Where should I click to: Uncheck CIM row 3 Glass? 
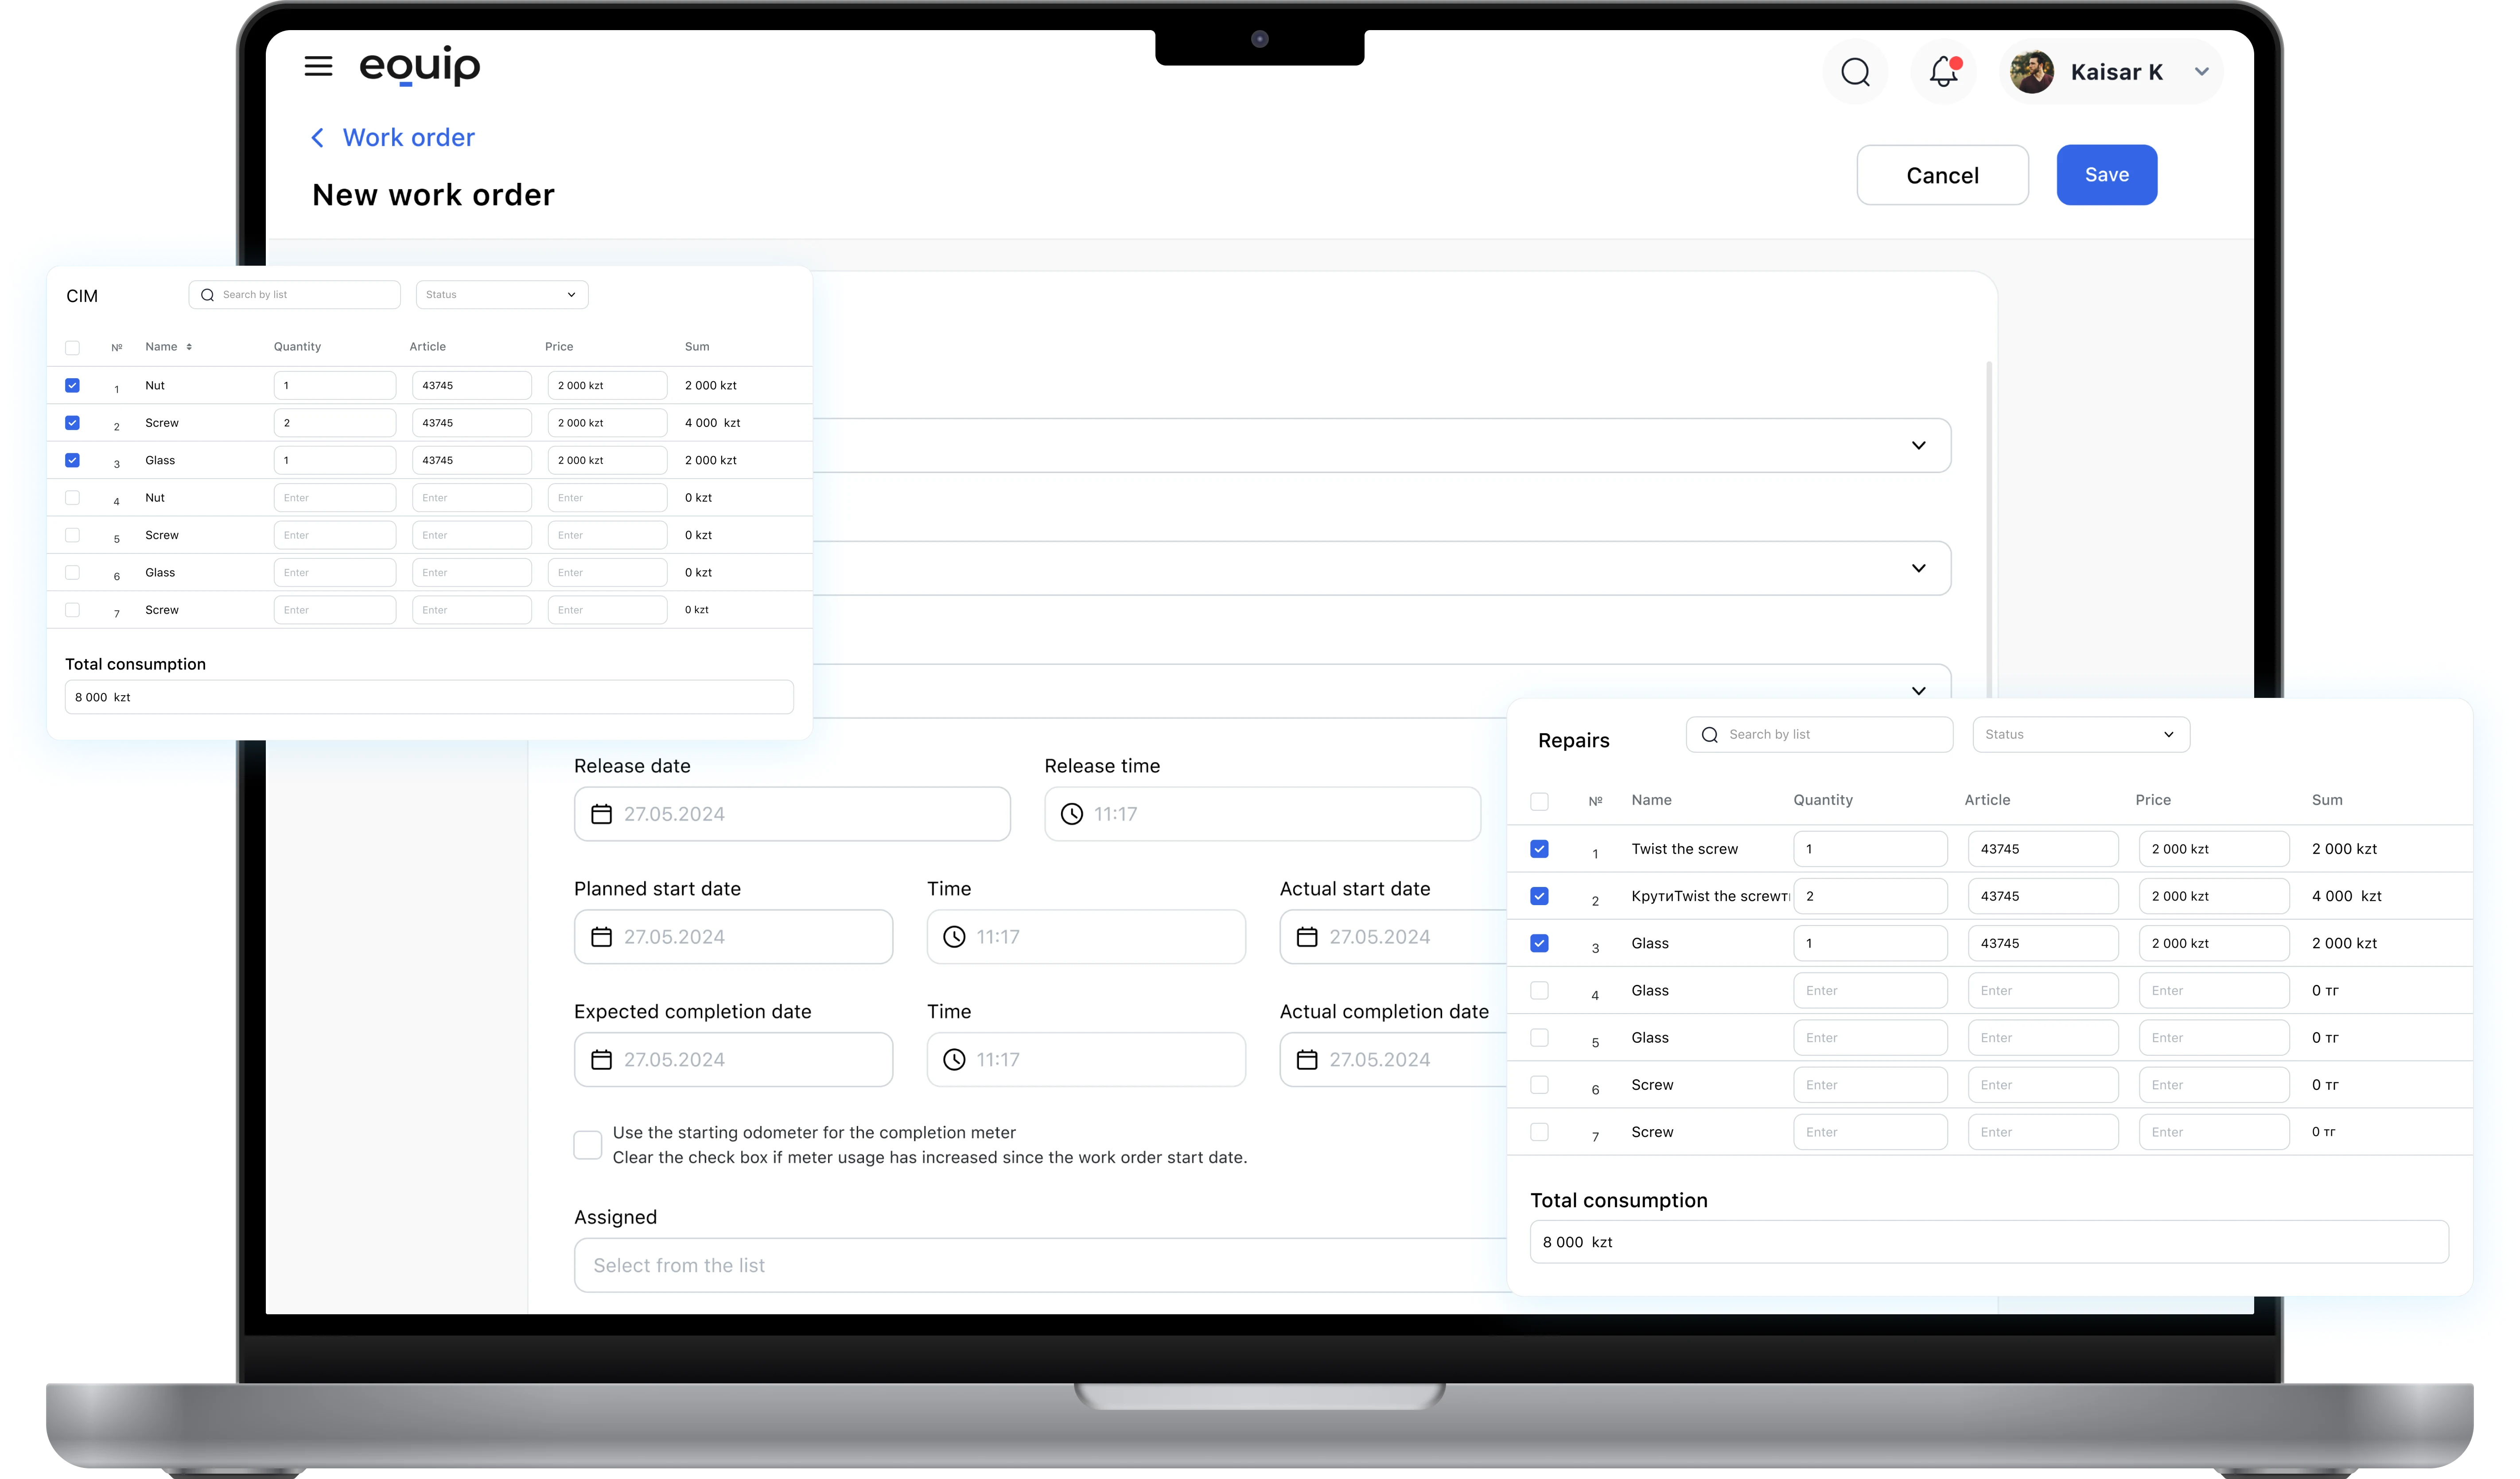pyautogui.click(x=72, y=461)
